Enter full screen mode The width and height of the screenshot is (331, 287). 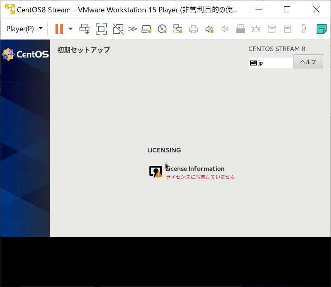click(x=102, y=29)
